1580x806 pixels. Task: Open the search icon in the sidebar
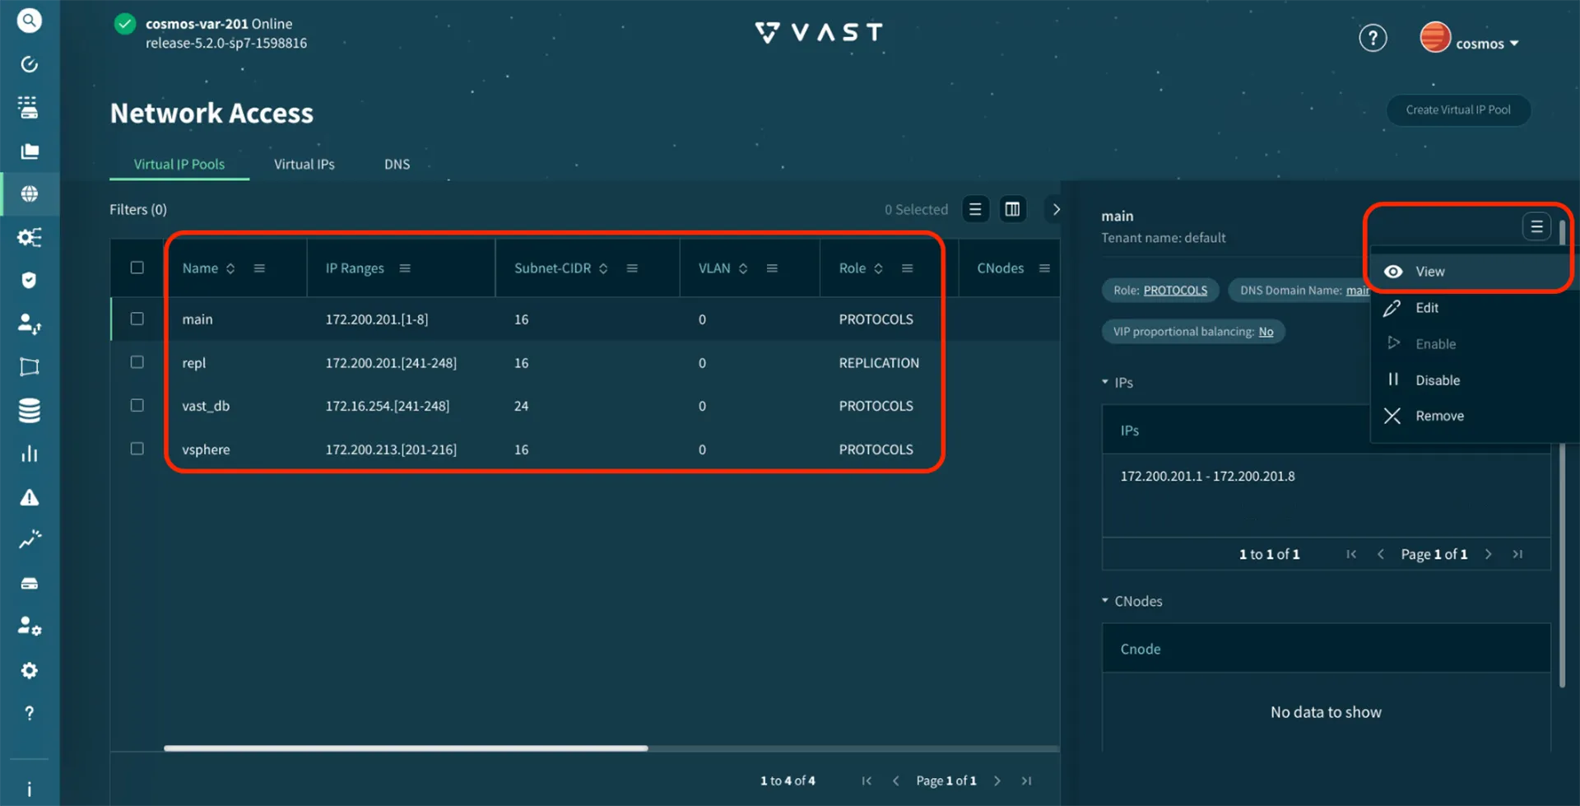point(30,21)
